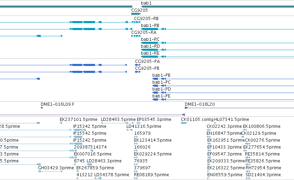Screen dimensions: 294x180
Task: Select the EK277654.5prime EST label
Action: [262, 147]
